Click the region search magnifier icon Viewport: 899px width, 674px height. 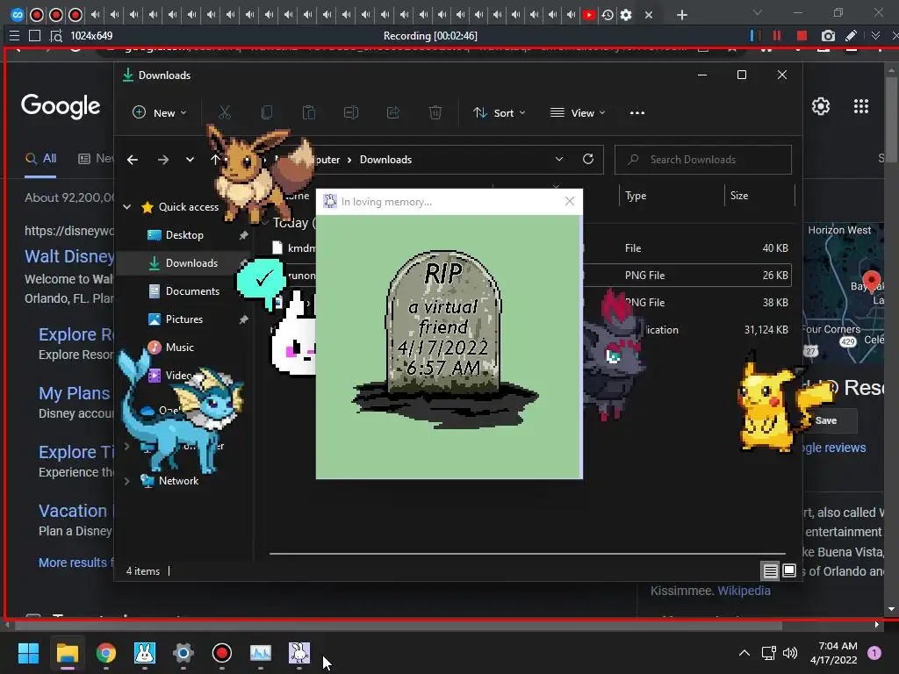point(55,35)
